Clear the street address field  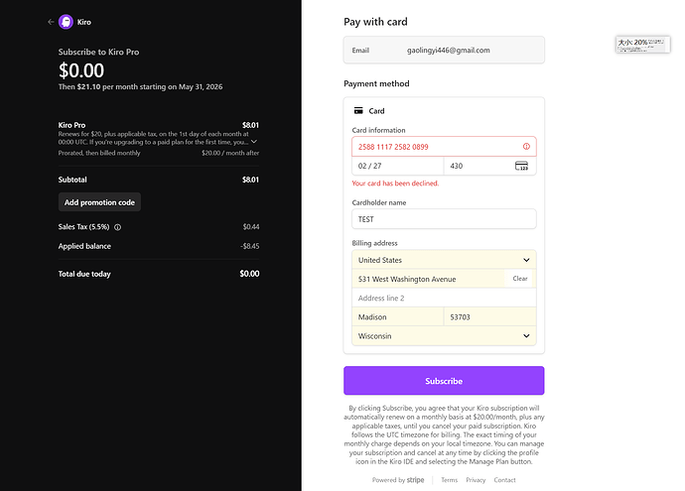pos(520,279)
